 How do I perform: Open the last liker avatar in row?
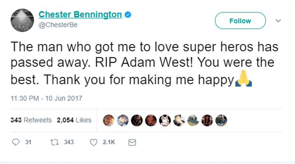click(221, 120)
